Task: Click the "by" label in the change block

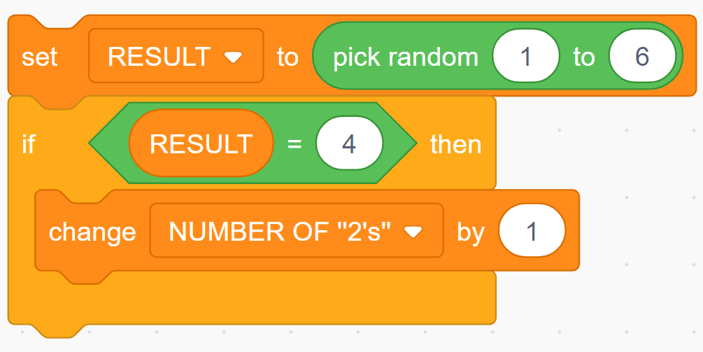Action: (x=471, y=231)
